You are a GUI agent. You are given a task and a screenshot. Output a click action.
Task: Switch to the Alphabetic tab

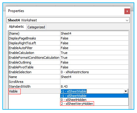pos(17,27)
